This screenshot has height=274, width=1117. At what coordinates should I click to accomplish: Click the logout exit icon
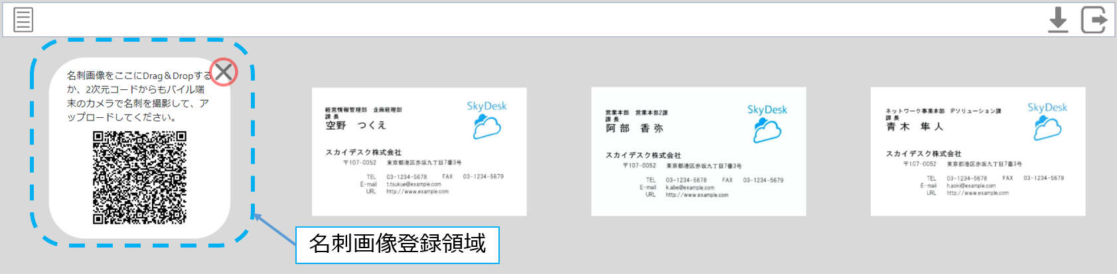click(1094, 20)
